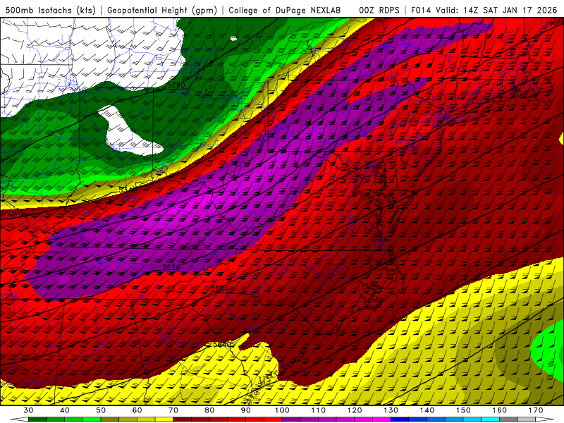The width and height of the screenshot is (564, 423).
Task: Click the 160 label on the color scale
Action: (x=500, y=410)
